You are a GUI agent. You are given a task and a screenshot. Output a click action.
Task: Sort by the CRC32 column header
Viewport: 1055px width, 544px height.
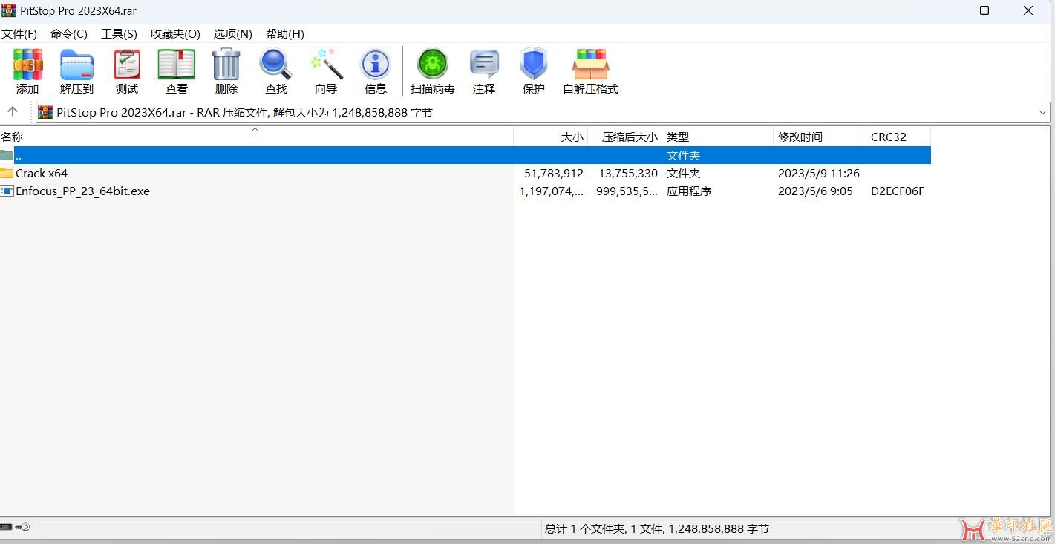[898, 137]
